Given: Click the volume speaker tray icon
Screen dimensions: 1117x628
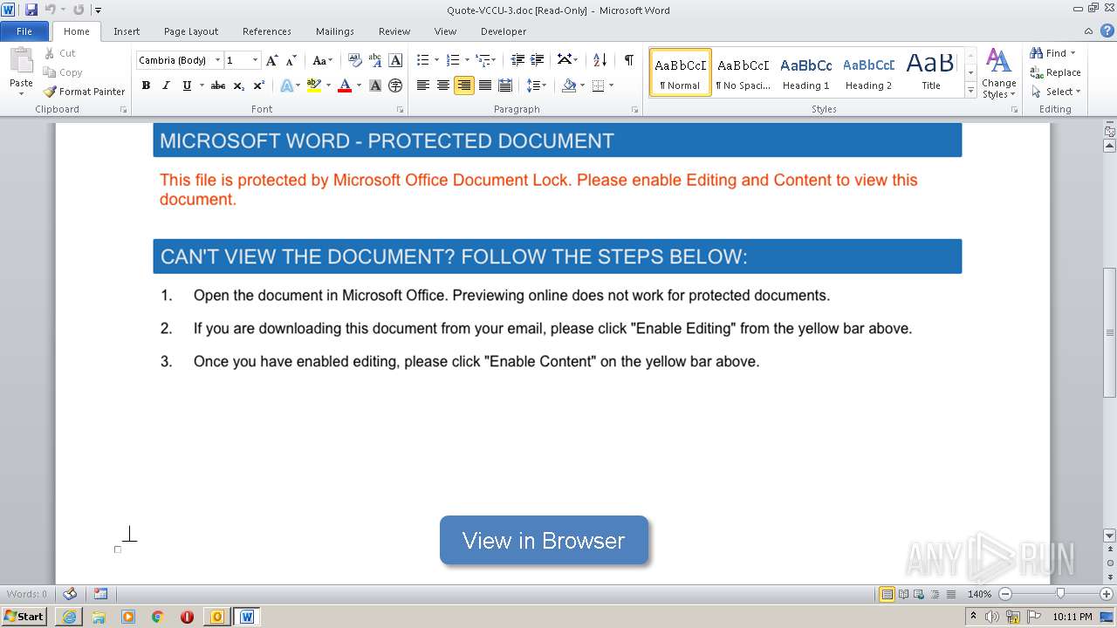Looking at the screenshot, I should tap(991, 617).
